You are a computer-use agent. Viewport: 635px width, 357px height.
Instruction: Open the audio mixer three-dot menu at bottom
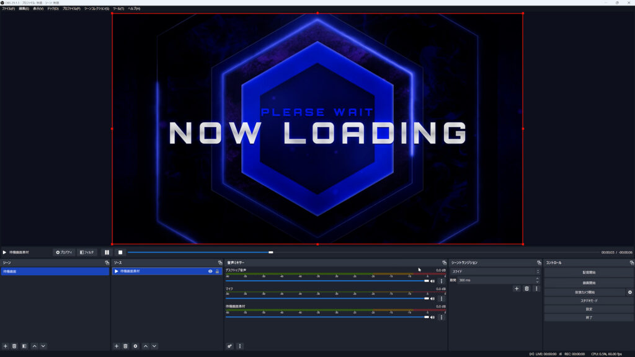click(x=240, y=346)
